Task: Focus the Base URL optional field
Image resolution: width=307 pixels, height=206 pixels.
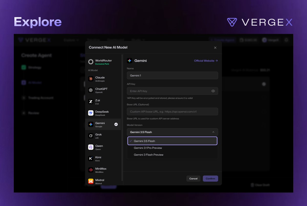Action: [x=172, y=112]
